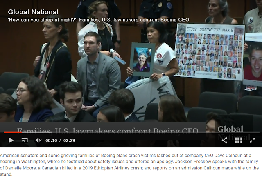Switch the video to fullscreen
262x178 pixels.
point(252,140)
